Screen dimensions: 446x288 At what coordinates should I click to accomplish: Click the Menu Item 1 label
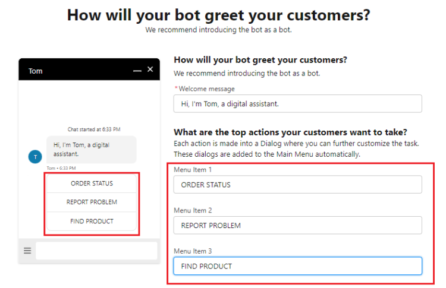[193, 170]
